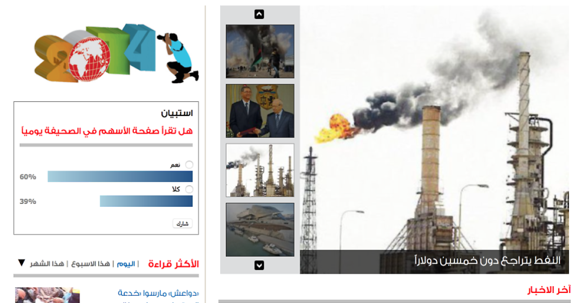This screenshot has width=578, height=303.
Task: Choose the نعم poll radio option
Action: point(189,165)
